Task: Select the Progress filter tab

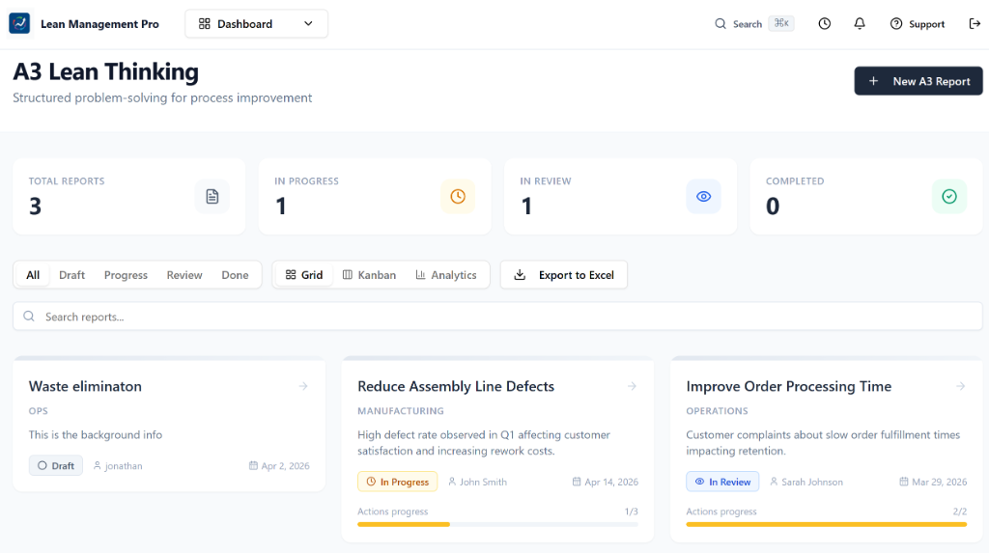Action: 126,275
